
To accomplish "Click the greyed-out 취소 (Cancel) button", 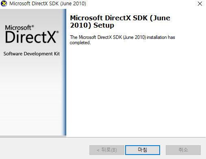I will click(x=183, y=150).
